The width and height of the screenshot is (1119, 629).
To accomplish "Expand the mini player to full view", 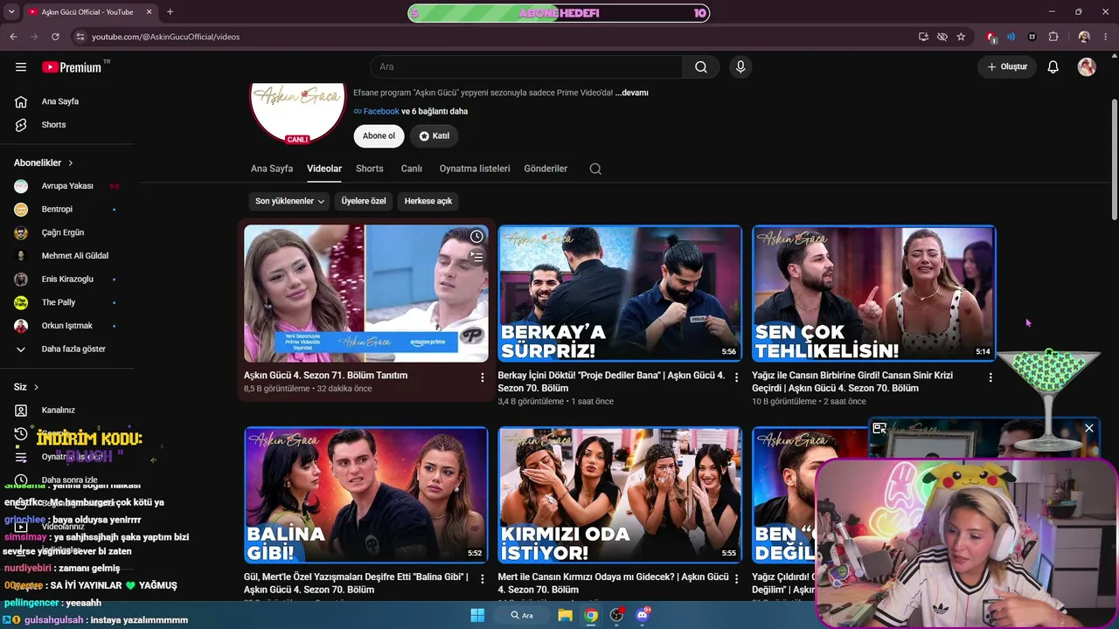I will pyautogui.click(x=879, y=428).
